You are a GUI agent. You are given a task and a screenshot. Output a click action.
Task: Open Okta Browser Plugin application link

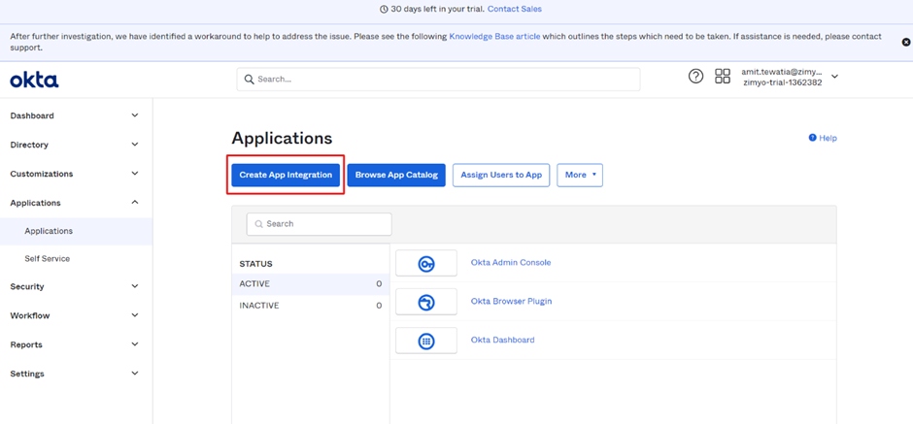[511, 302]
